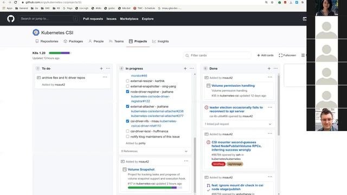Check the external-snapshotter - xing-yang box

pos(127,86)
